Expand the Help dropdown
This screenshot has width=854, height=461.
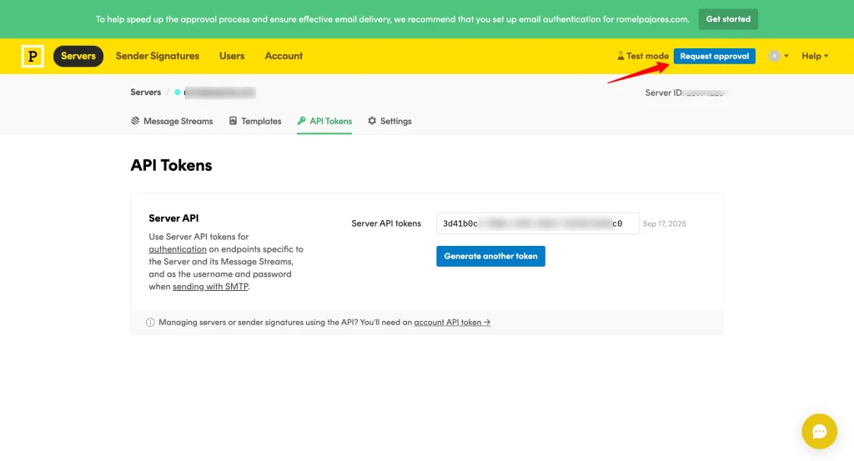pos(814,56)
